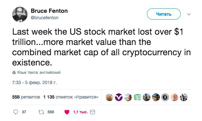Click the envelope direct message icon

93,112
